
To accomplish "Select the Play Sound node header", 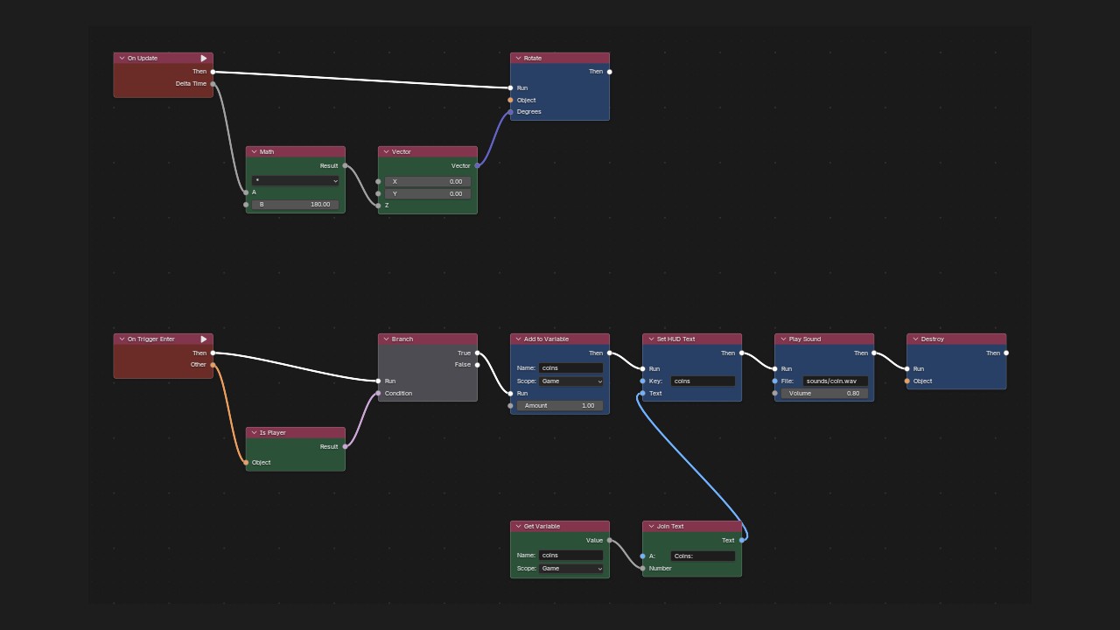I will 824,339.
